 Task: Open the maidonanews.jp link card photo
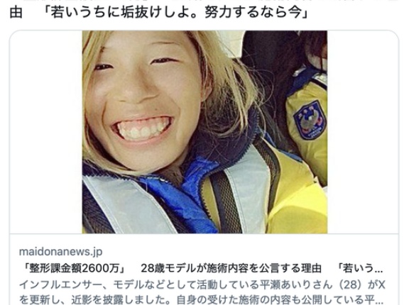tap(204, 132)
